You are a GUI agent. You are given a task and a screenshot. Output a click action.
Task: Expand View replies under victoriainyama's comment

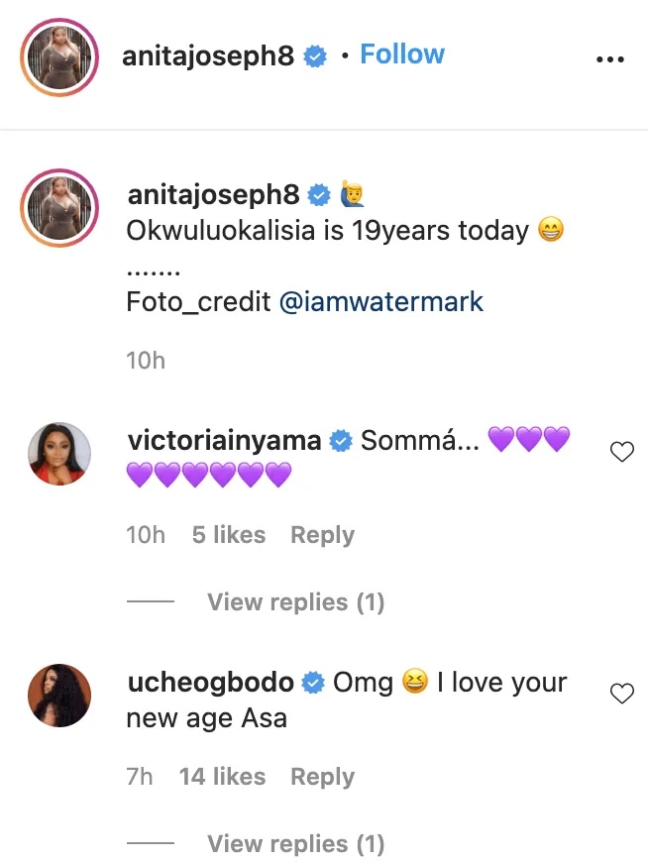pyautogui.click(x=295, y=602)
